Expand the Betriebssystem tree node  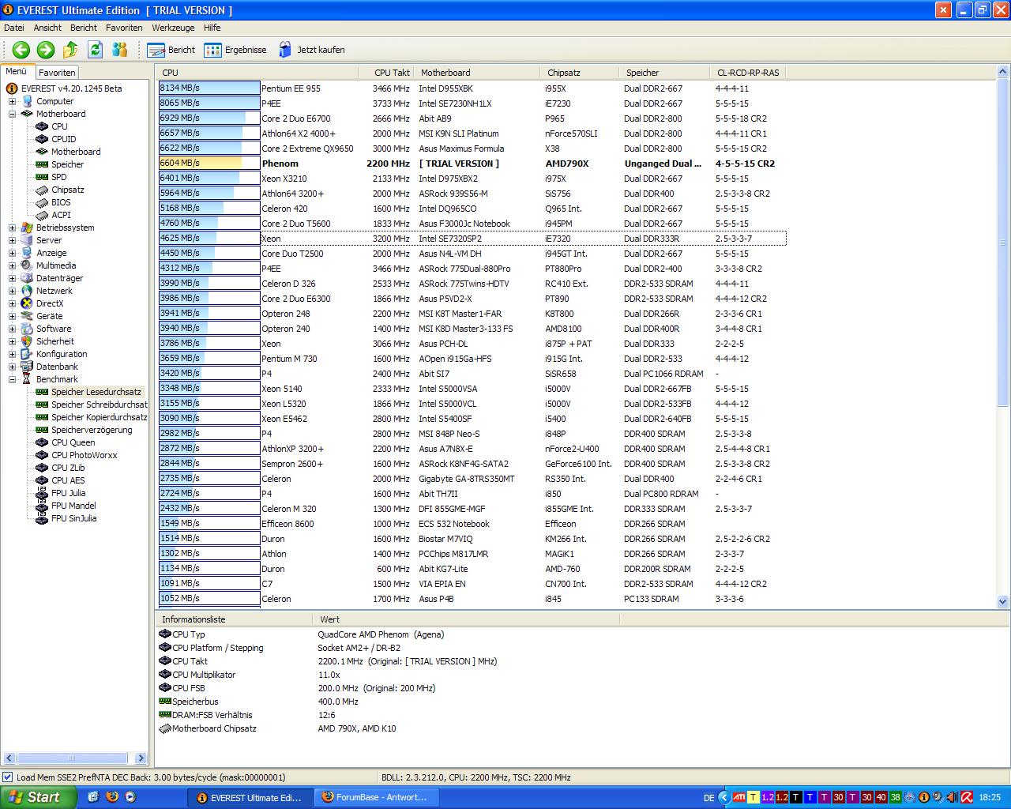pos(12,228)
